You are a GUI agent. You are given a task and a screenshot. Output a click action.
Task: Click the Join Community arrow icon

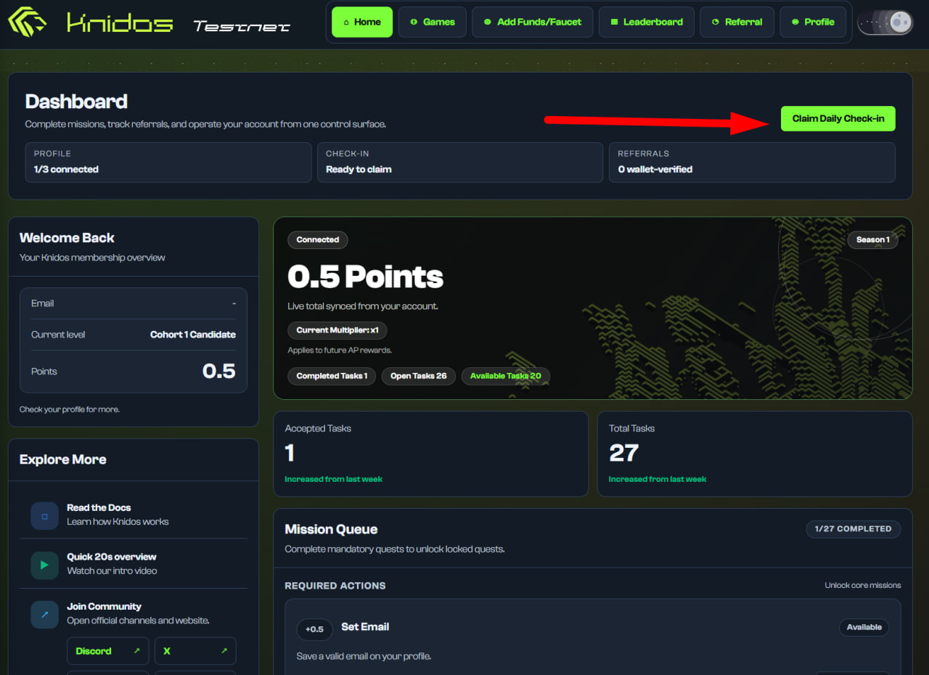pyautogui.click(x=44, y=614)
